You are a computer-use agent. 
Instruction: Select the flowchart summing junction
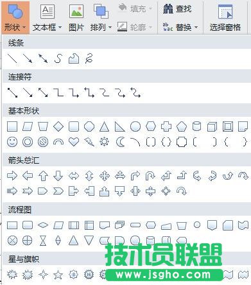click(x=12, y=241)
